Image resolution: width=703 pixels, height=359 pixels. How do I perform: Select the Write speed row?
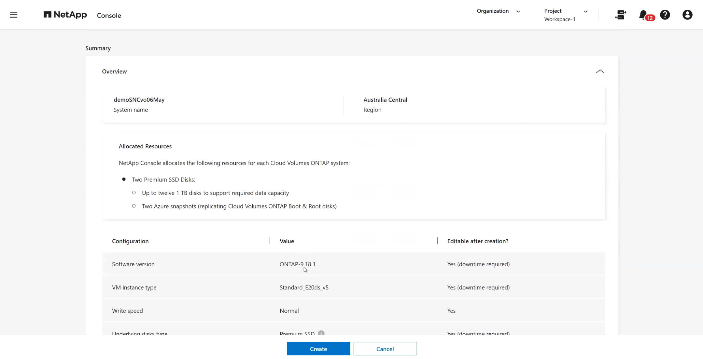(353, 311)
